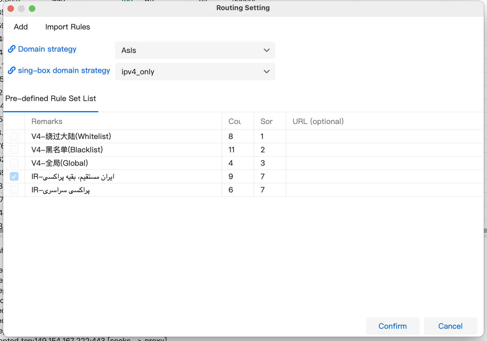This screenshot has height=341, width=487.
Task: Click the Remarks column header
Action: (123, 122)
